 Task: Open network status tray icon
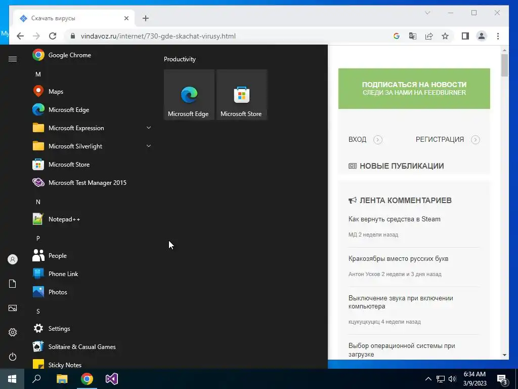(x=441, y=379)
